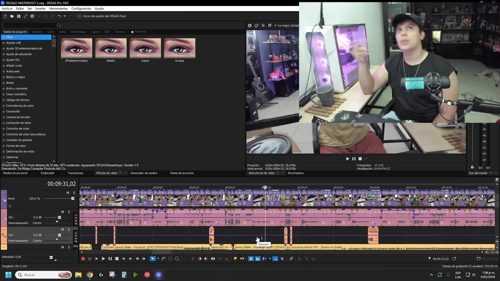Screen dimensions: 500x281
Task: Switch to the Recortadora tab
Action: pyautogui.click(x=295, y=173)
